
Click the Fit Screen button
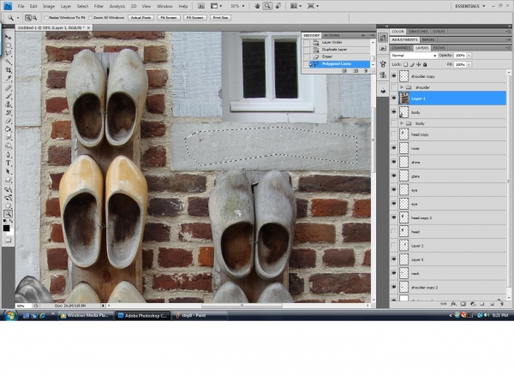[169, 18]
